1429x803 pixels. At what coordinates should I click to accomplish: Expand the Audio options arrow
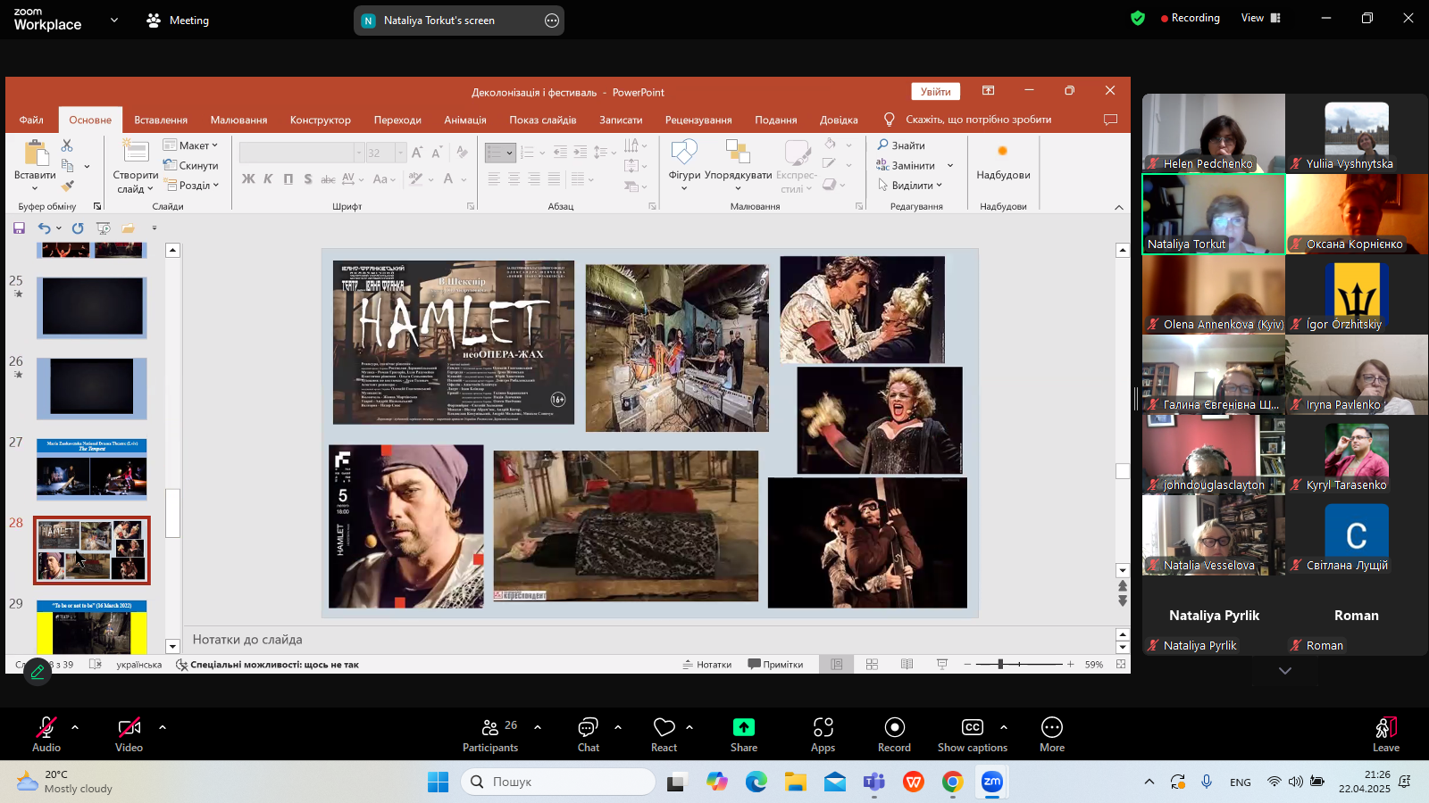[75, 727]
